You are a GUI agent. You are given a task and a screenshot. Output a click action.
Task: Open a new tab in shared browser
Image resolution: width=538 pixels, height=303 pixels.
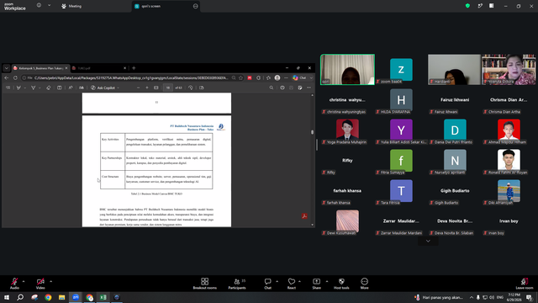coord(134,68)
